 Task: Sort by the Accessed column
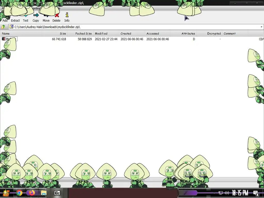(x=158, y=34)
